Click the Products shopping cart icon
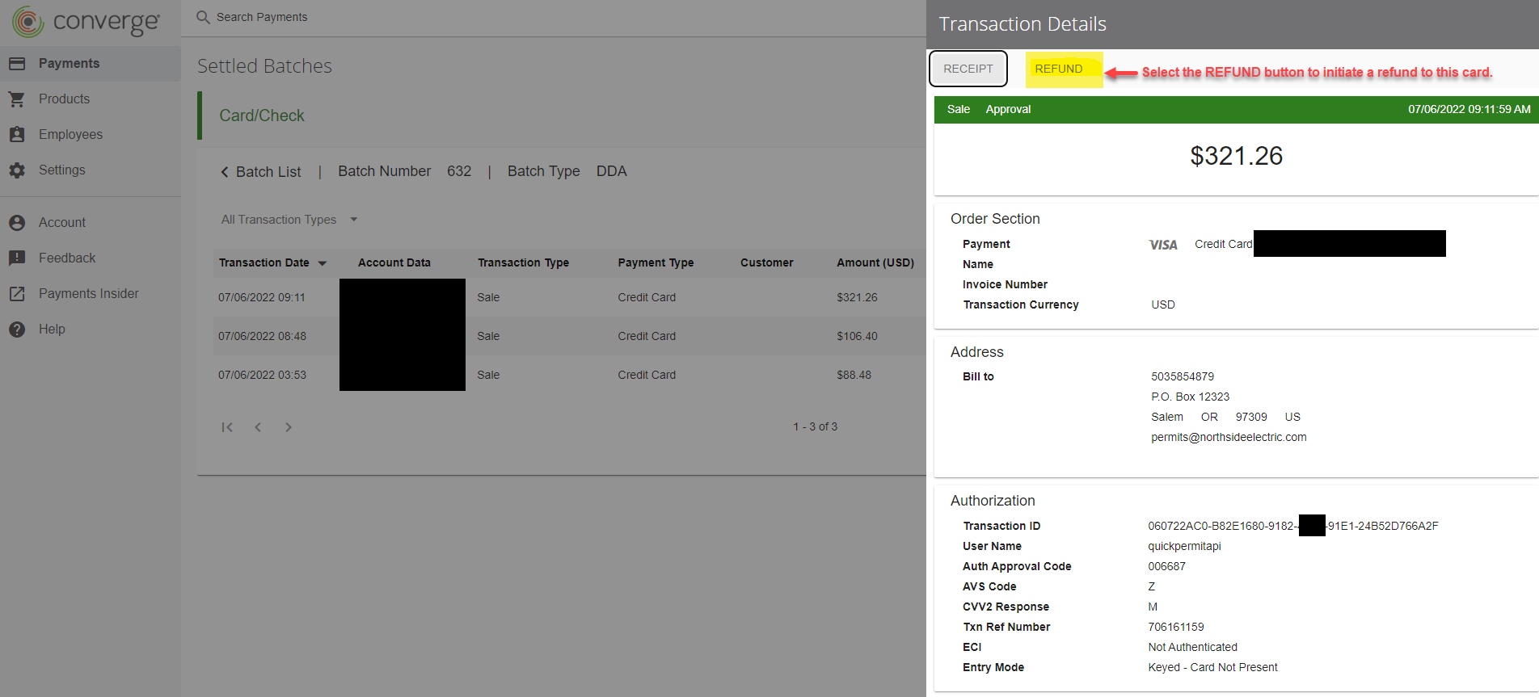The width and height of the screenshot is (1539, 697). tap(17, 99)
